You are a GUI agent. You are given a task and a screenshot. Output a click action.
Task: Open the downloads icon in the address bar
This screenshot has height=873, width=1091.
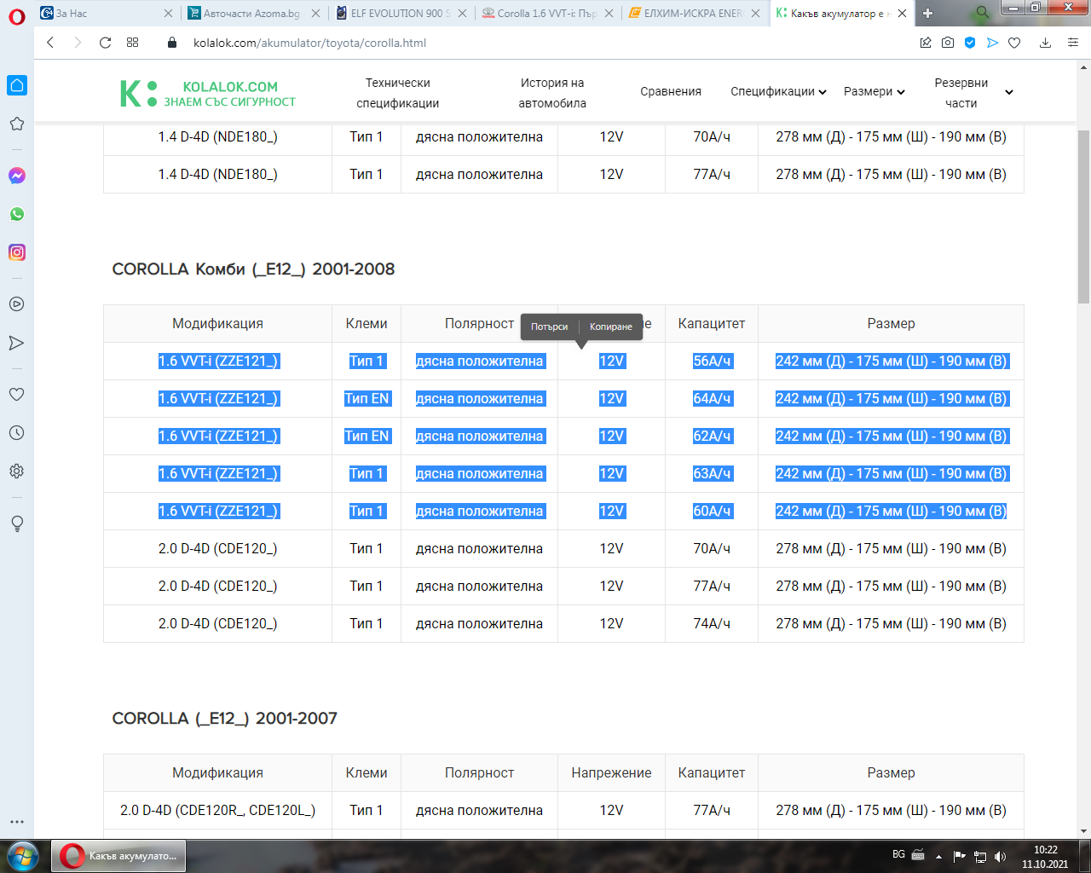click(x=1045, y=43)
